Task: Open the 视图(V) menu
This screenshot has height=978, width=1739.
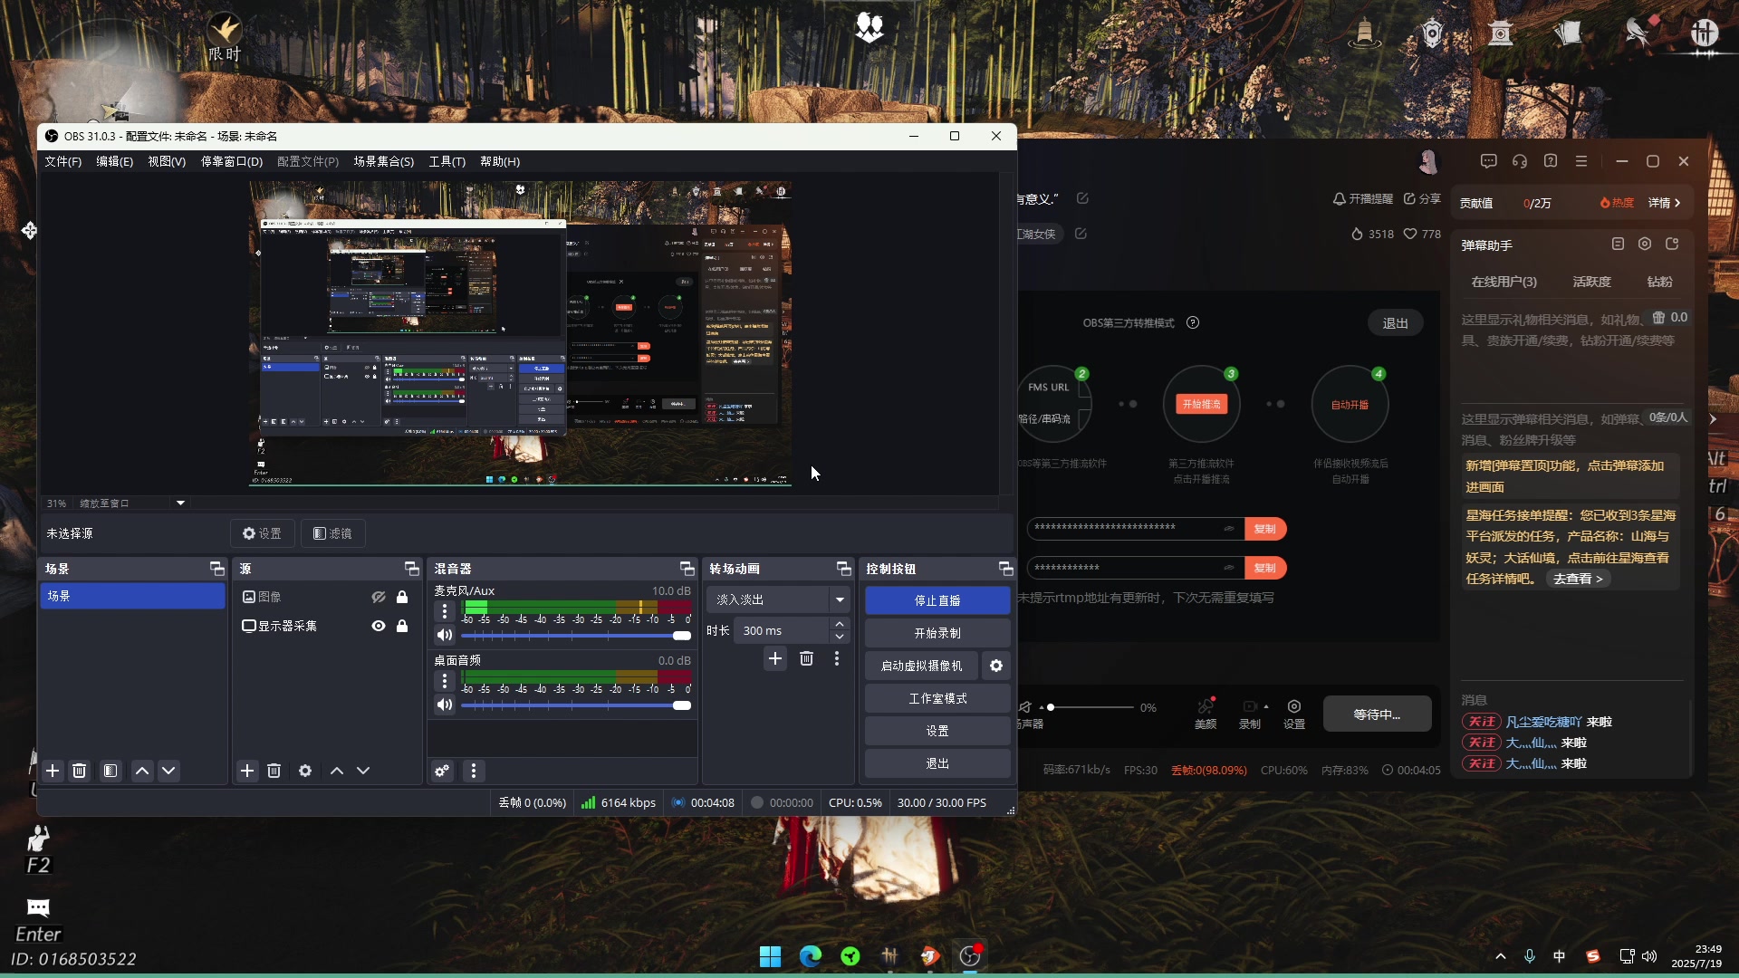Action: (x=167, y=161)
